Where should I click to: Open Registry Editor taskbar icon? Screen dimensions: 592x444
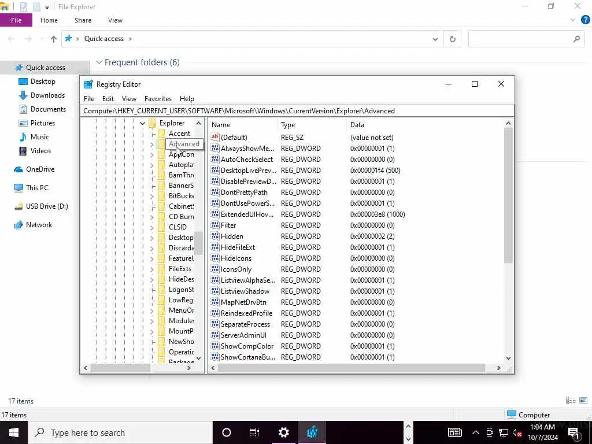pos(312,432)
